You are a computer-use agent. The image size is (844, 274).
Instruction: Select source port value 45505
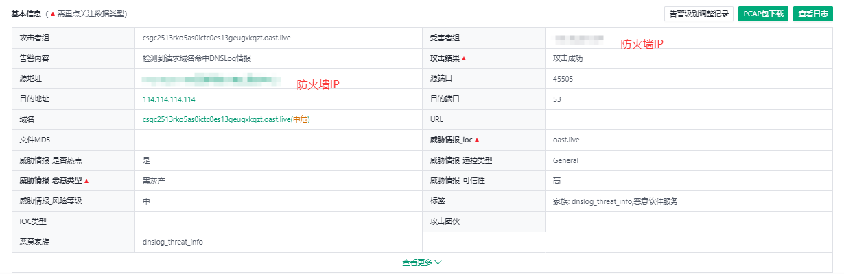point(563,79)
